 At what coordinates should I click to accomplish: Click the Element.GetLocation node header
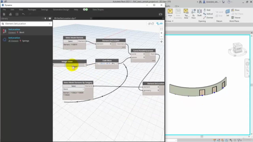pos(111,40)
